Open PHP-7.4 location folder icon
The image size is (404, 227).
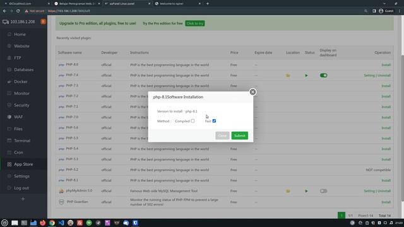pos(288,76)
